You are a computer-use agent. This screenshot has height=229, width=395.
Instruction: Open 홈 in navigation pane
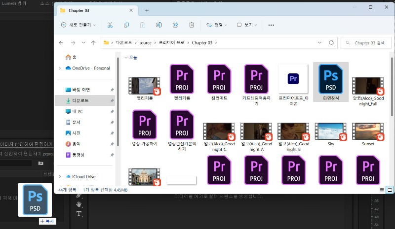click(71, 57)
